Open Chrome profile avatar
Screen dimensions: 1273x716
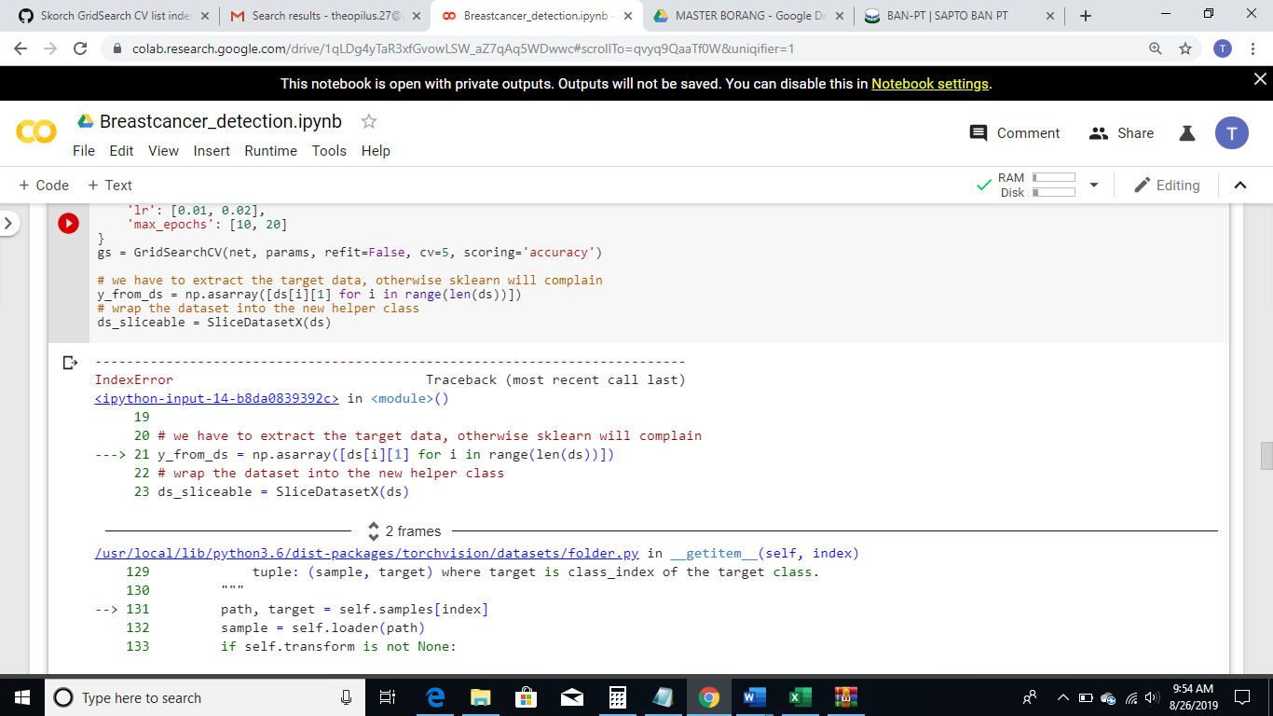tap(1223, 48)
